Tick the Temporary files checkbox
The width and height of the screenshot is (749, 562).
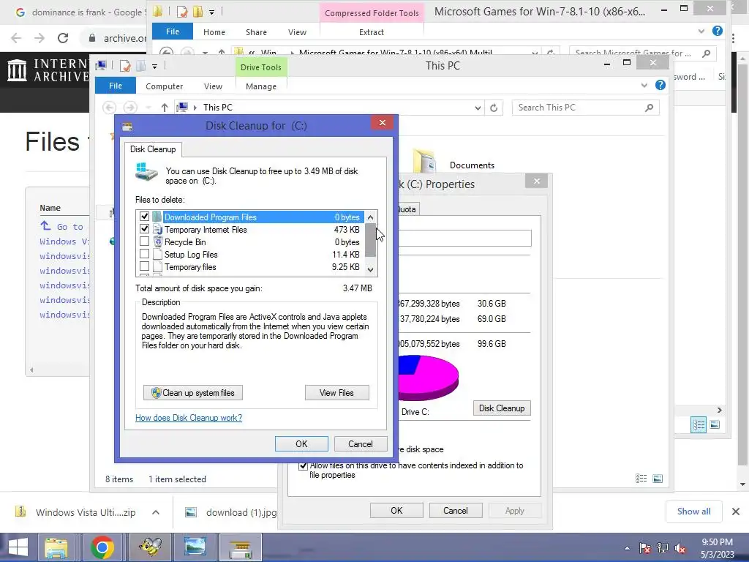point(144,266)
